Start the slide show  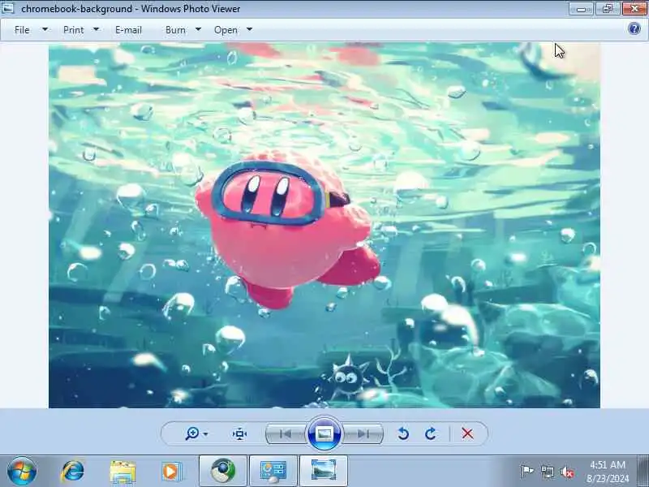(324, 433)
